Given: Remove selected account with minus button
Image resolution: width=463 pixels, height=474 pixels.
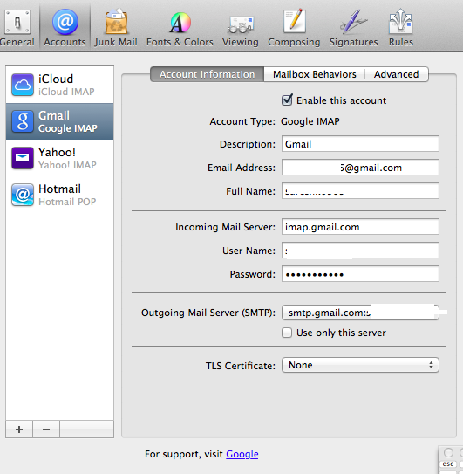Looking at the screenshot, I should pyautogui.click(x=46, y=429).
